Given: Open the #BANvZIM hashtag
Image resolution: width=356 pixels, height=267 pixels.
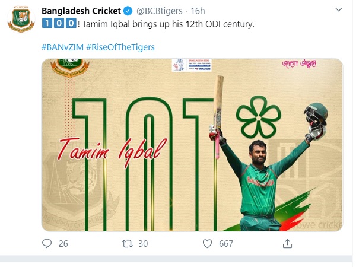Looking at the screenshot, I should pos(61,47).
